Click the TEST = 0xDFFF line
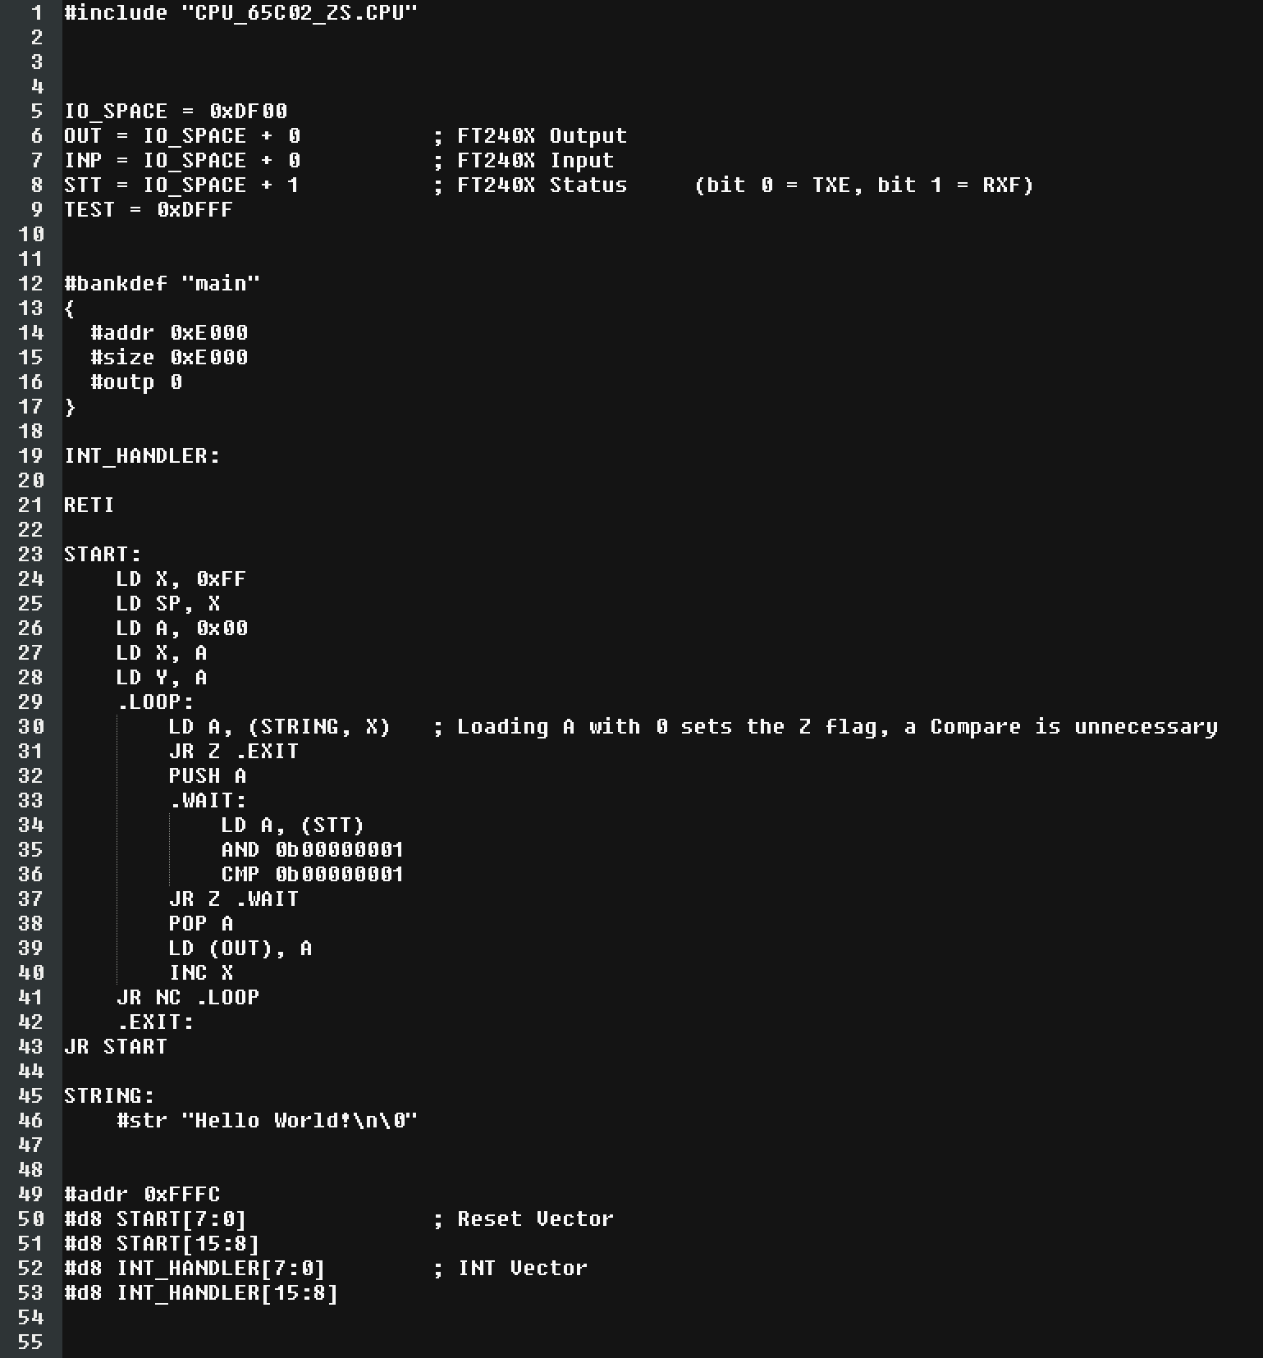This screenshot has height=1358, width=1263. point(148,210)
